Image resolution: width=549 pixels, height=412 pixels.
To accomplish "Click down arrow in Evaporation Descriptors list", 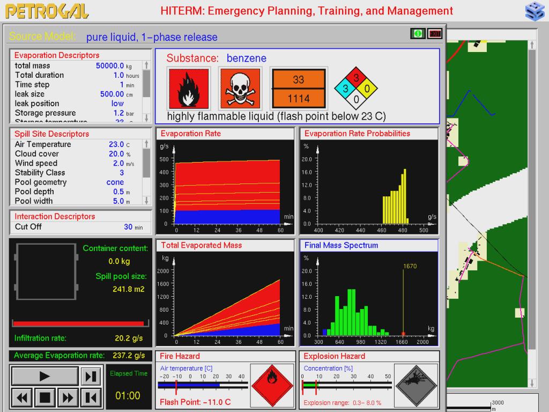I will (x=146, y=117).
